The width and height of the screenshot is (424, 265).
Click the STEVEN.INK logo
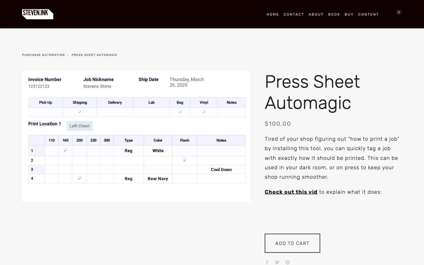coord(38,14)
